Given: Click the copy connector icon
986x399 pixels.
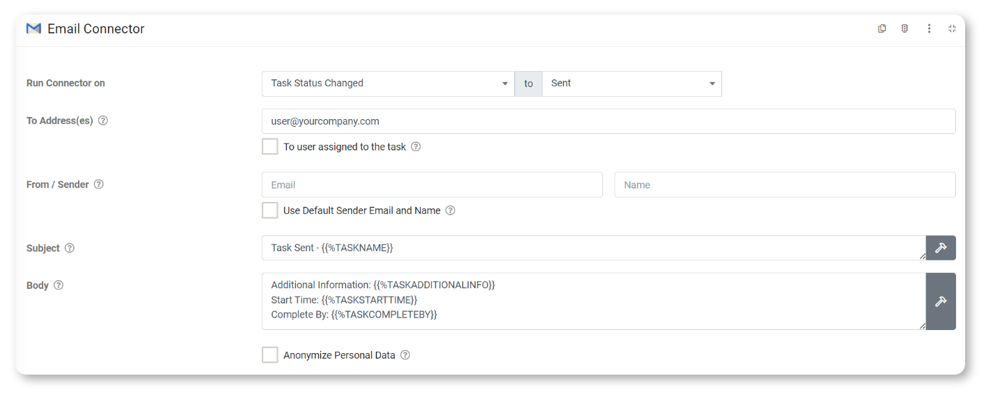Looking at the screenshot, I should click(882, 29).
